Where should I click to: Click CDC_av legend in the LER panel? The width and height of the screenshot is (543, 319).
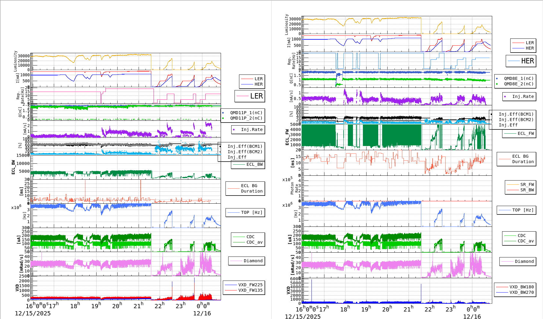pyautogui.click(x=254, y=242)
